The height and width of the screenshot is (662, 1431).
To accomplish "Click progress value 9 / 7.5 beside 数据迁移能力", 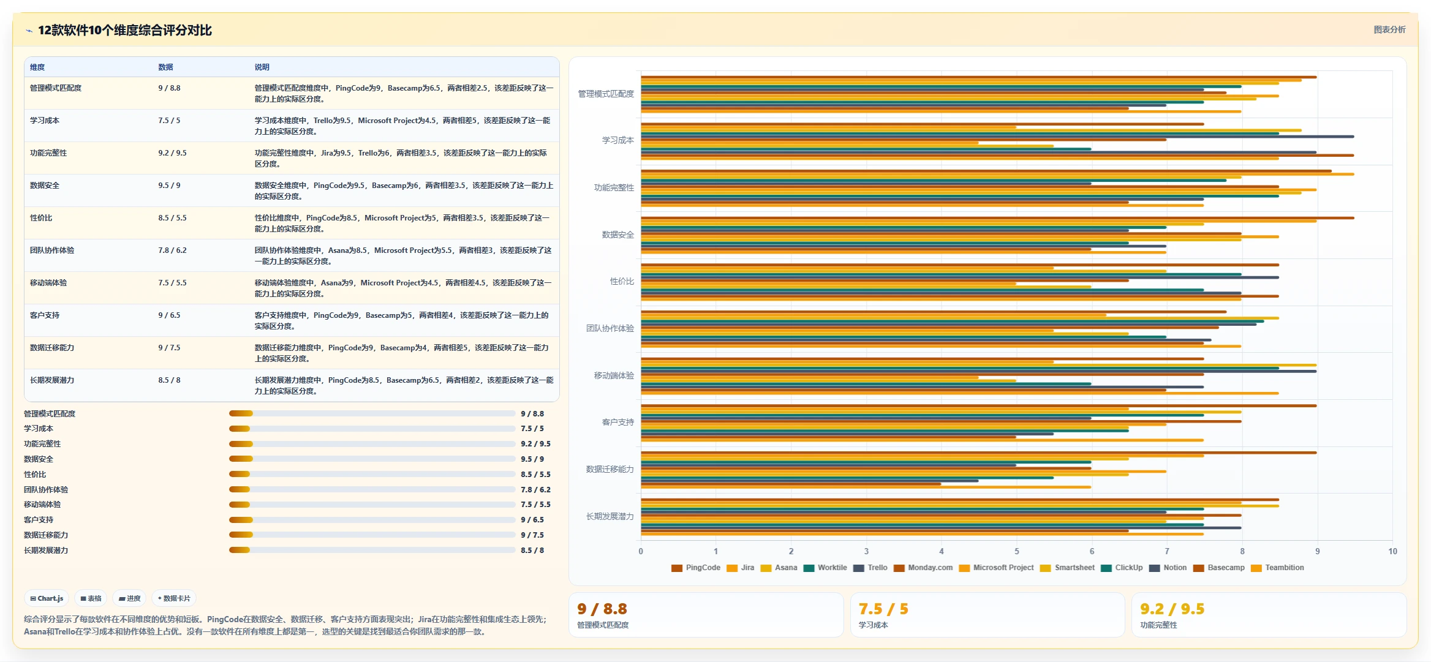I will tap(532, 535).
